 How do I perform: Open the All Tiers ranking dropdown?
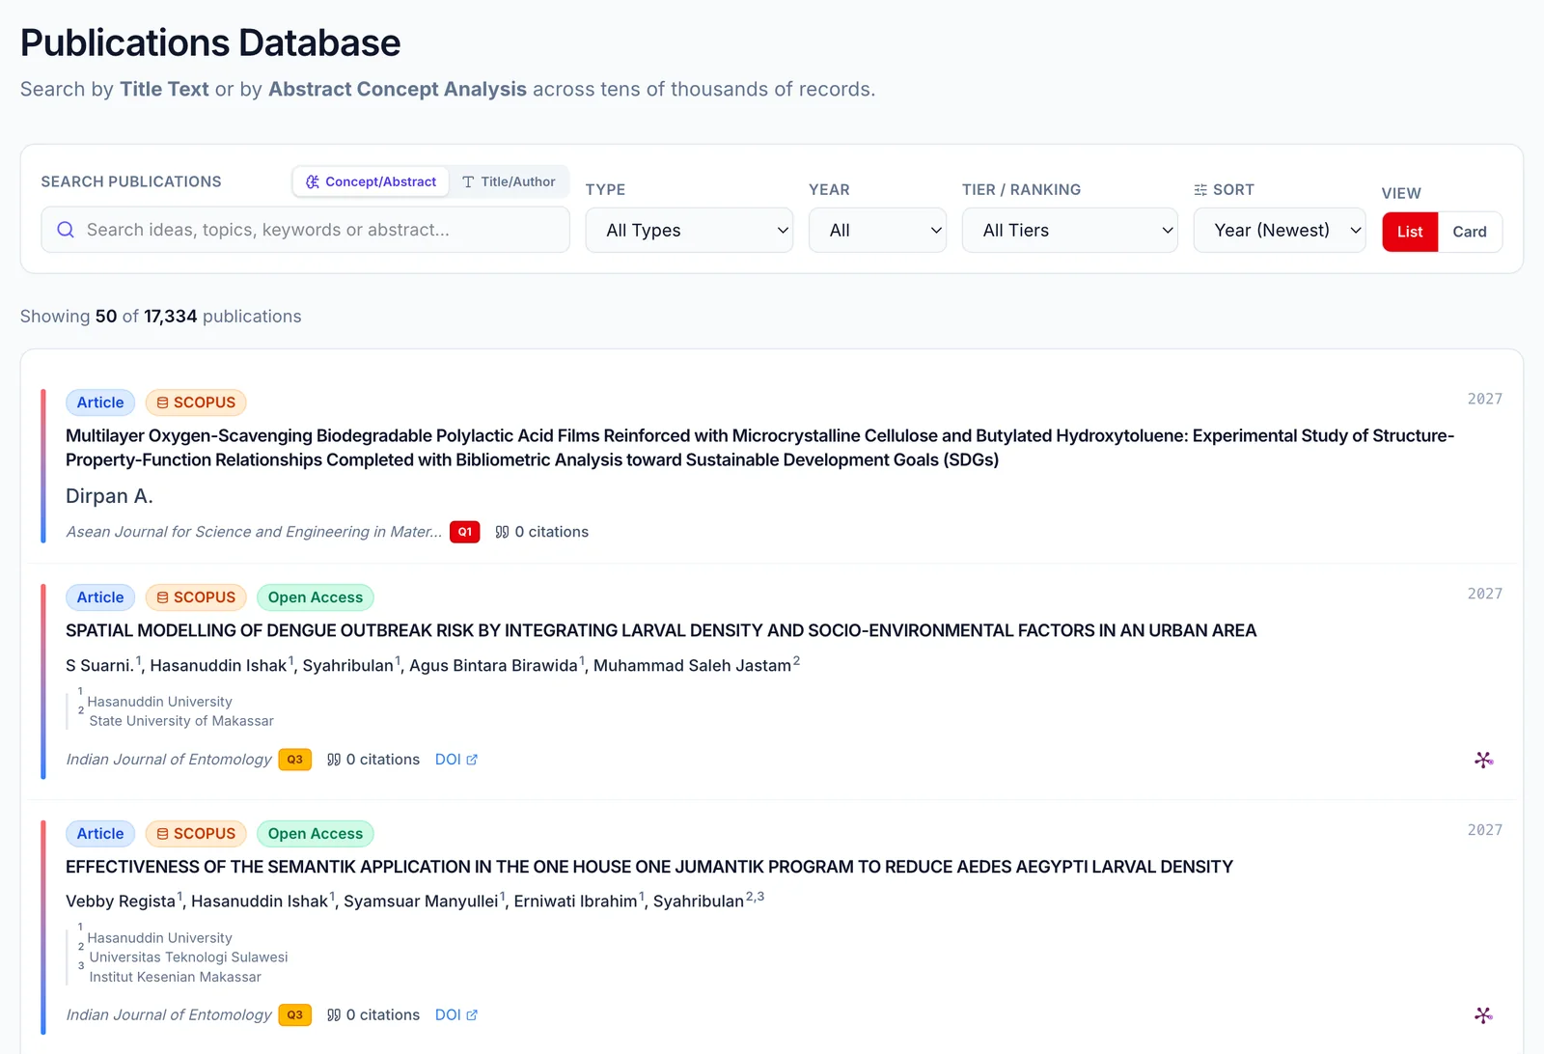click(x=1069, y=230)
